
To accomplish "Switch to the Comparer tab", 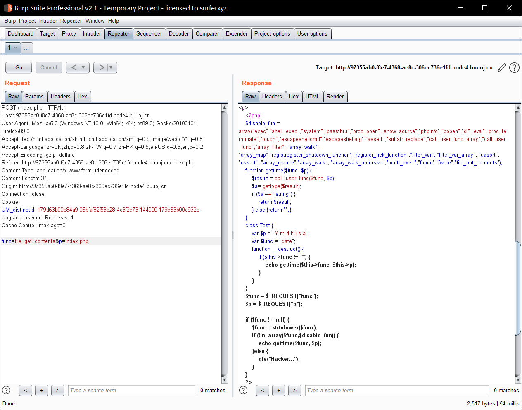I will (x=207, y=34).
